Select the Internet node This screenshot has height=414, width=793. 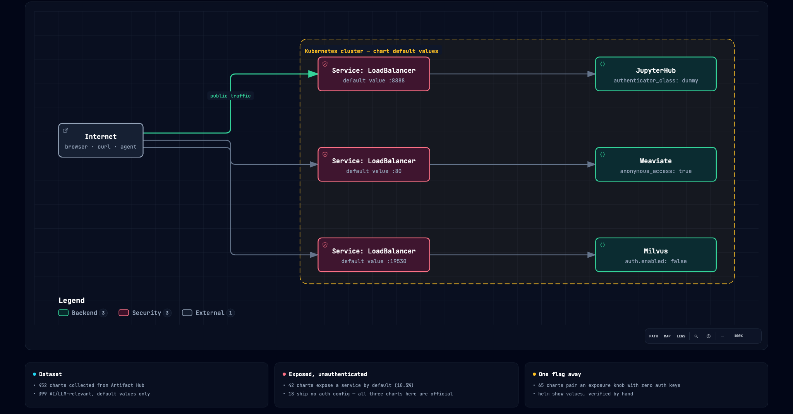tap(101, 140)
